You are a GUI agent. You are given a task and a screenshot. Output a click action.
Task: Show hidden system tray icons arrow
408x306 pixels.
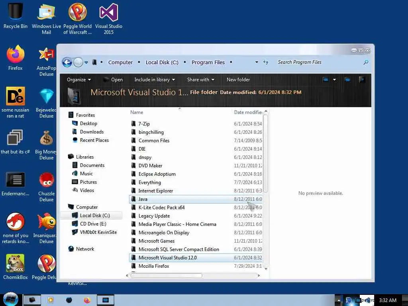pyautogui.click(x=339, y=301)
